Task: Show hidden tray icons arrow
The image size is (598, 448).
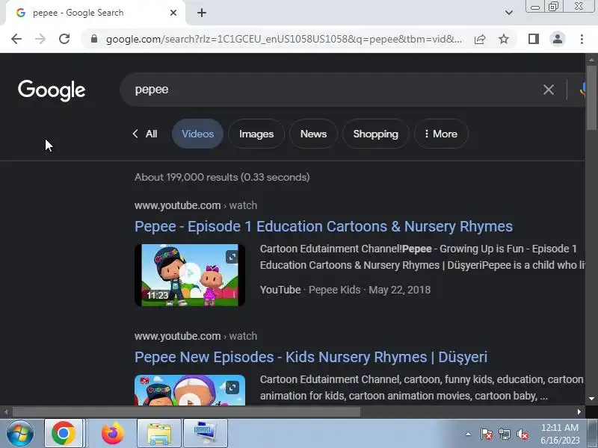Action: point(469,434)
